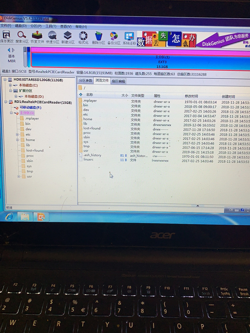Go to next disk with right arrow

13,50
